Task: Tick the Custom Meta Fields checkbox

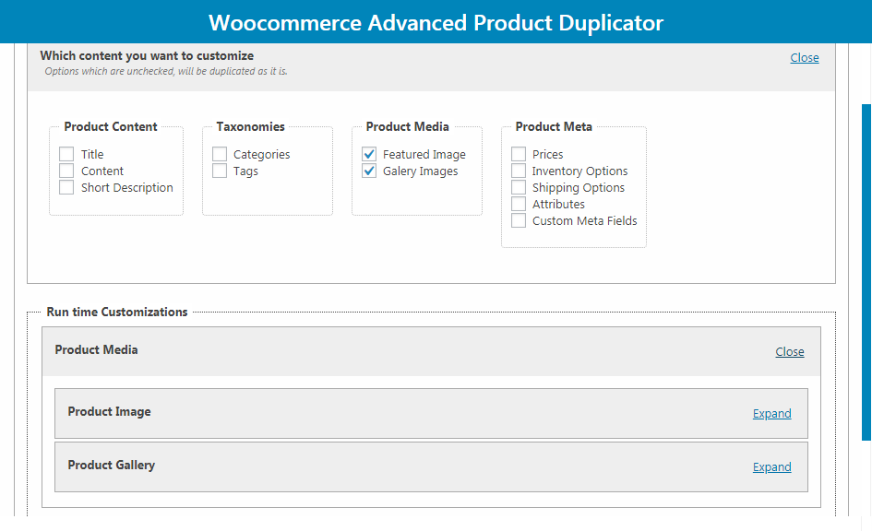Action: [x=519, y=220]
